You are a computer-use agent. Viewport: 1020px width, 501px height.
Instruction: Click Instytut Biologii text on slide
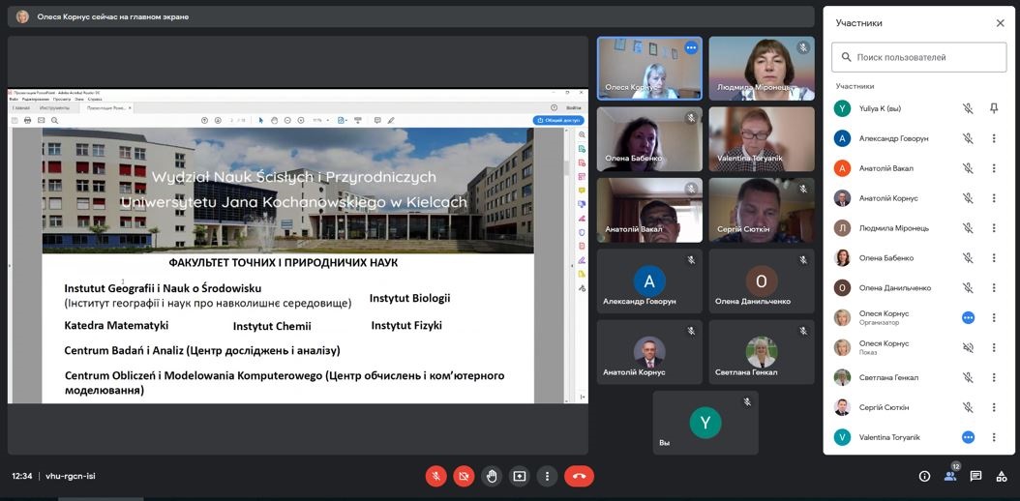point(409,298)
